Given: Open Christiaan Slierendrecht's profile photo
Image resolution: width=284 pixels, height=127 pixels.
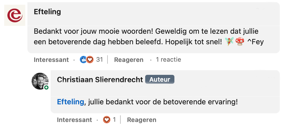Looking at the screenshot, I should pos(40,81).
